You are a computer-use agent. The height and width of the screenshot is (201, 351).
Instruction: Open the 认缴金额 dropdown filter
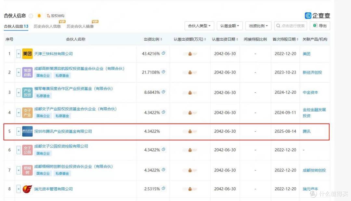point(230,26)
